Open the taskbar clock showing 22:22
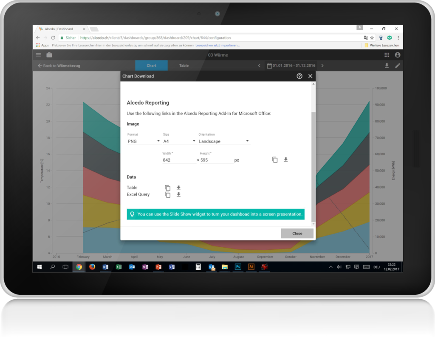This screenshot has height=337, width=435. [x=391, y=267]
